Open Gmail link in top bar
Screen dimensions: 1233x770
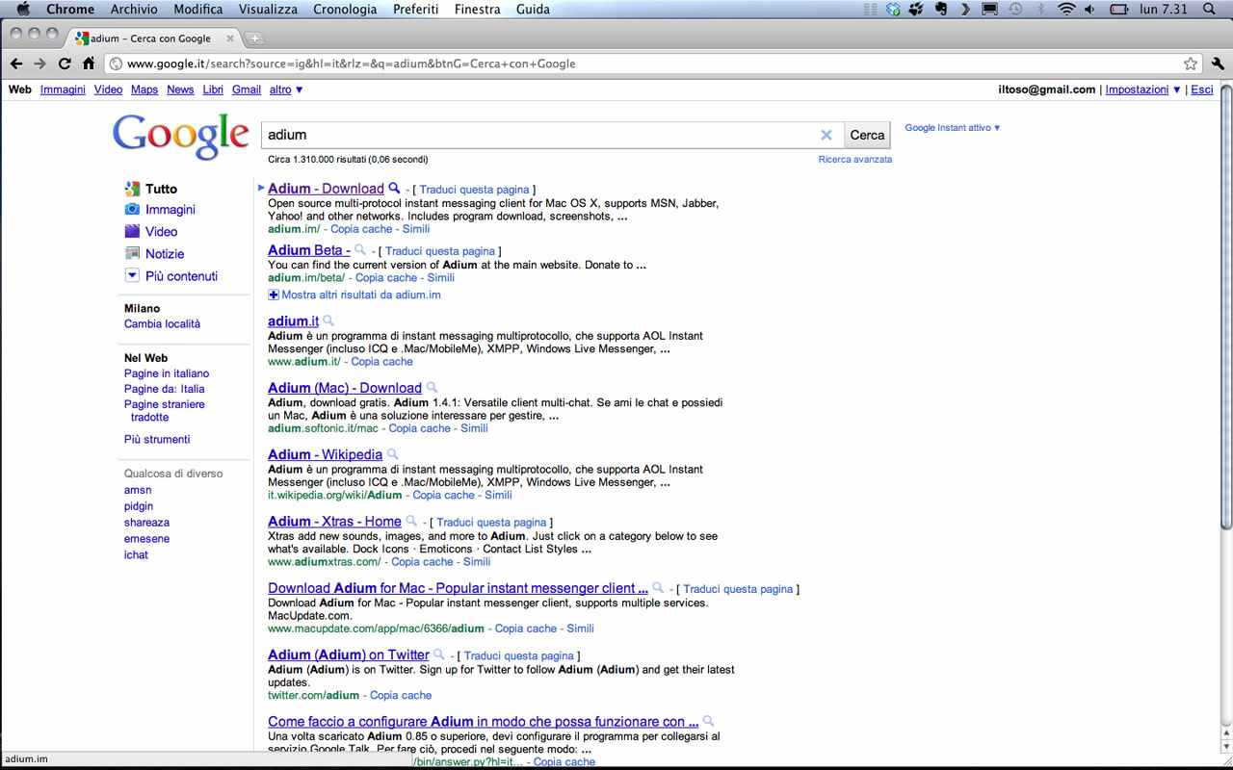[247, 90]
